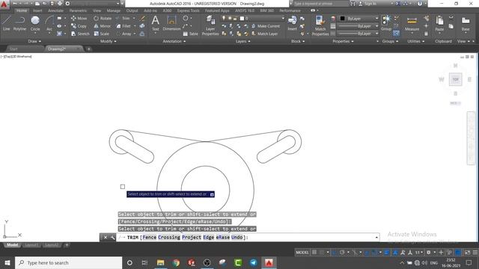
Task: Expand command line history arrow
Action: [376, 238]
